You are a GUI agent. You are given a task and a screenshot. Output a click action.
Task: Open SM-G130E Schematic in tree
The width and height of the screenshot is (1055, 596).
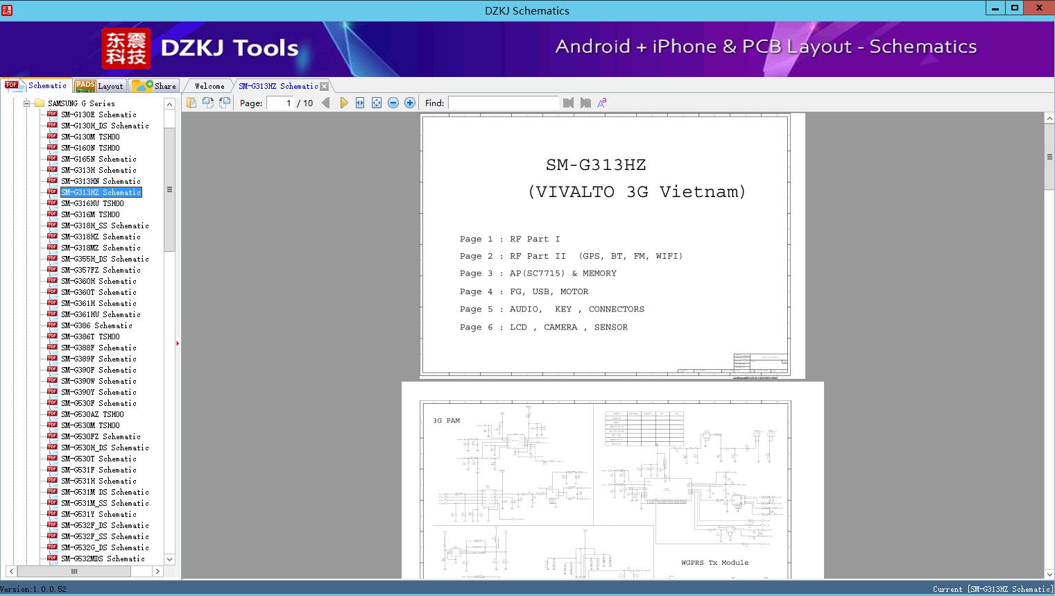point(98,114)
